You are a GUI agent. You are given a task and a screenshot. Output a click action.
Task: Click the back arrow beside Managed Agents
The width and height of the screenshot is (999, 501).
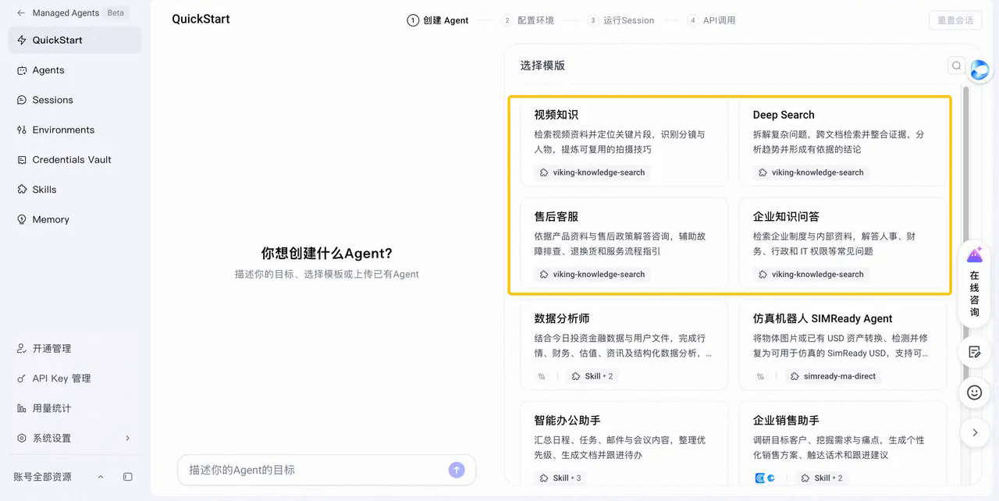coord(21,13)
